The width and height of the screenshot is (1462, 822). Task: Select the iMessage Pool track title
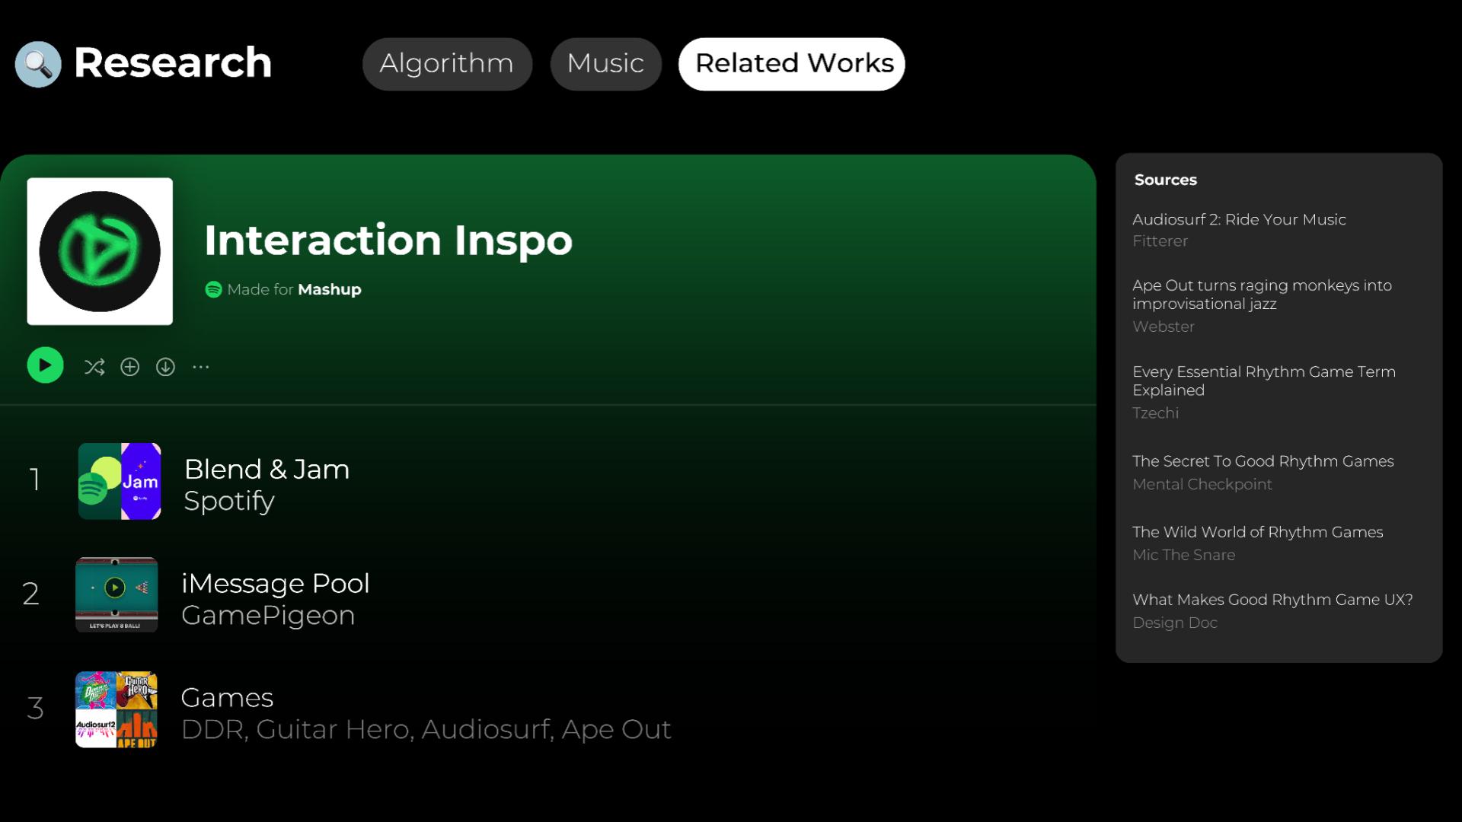coord(275,583)
